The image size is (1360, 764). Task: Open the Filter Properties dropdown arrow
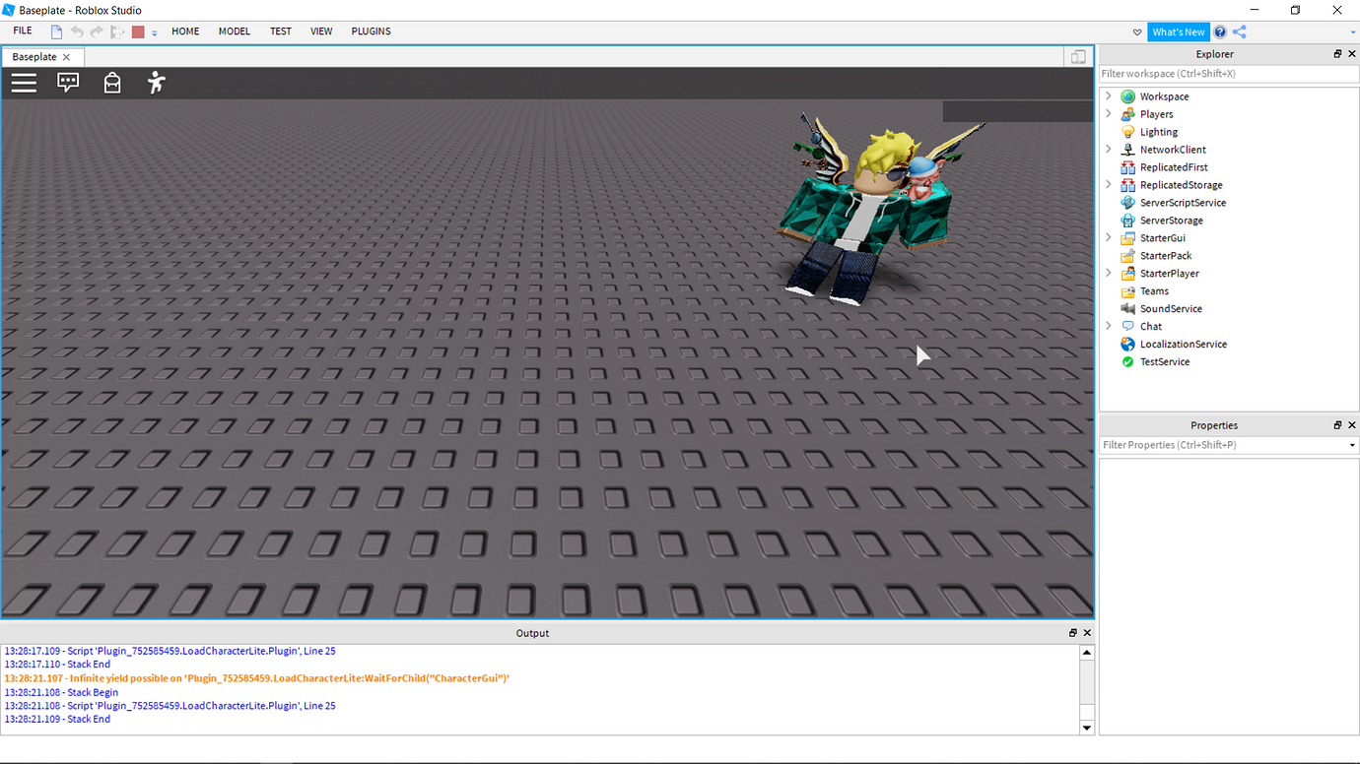[x=1350, y=444]
